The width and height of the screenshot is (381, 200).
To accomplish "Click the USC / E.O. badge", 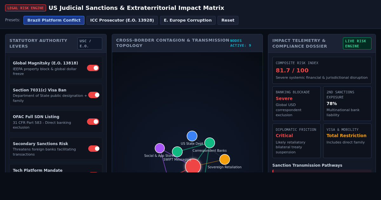I will click(90, 43).
